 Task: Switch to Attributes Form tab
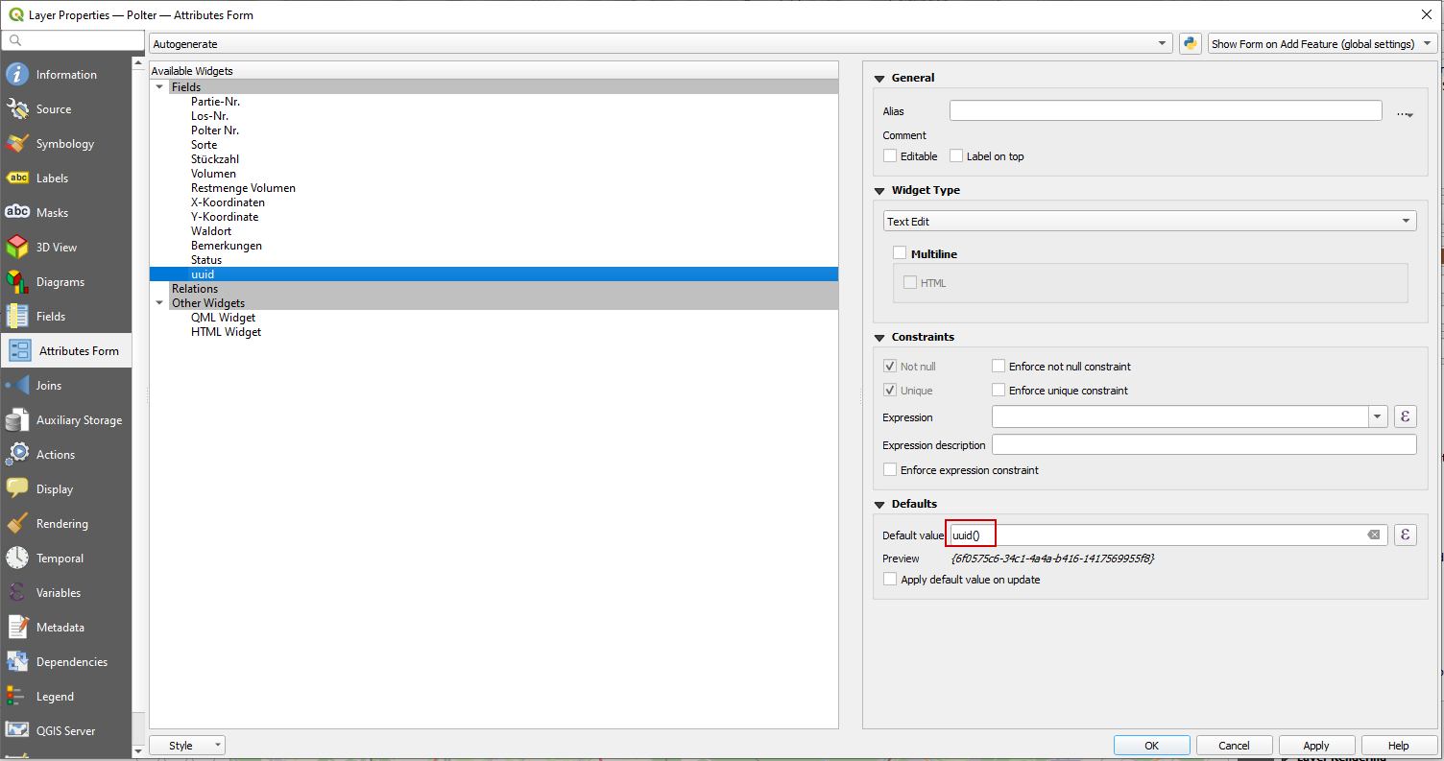point(66,351)
